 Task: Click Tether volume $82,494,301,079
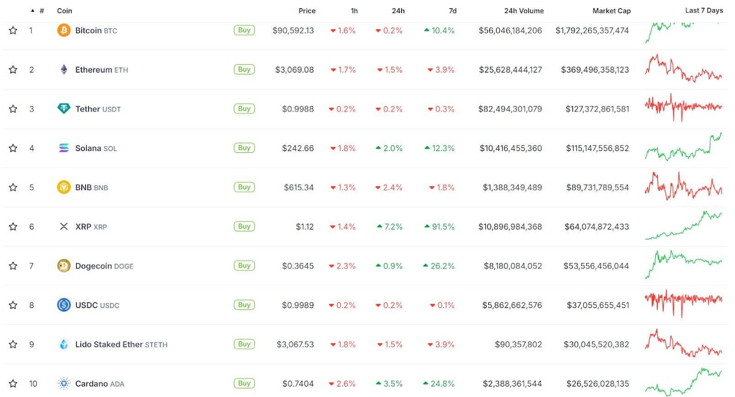510,109
